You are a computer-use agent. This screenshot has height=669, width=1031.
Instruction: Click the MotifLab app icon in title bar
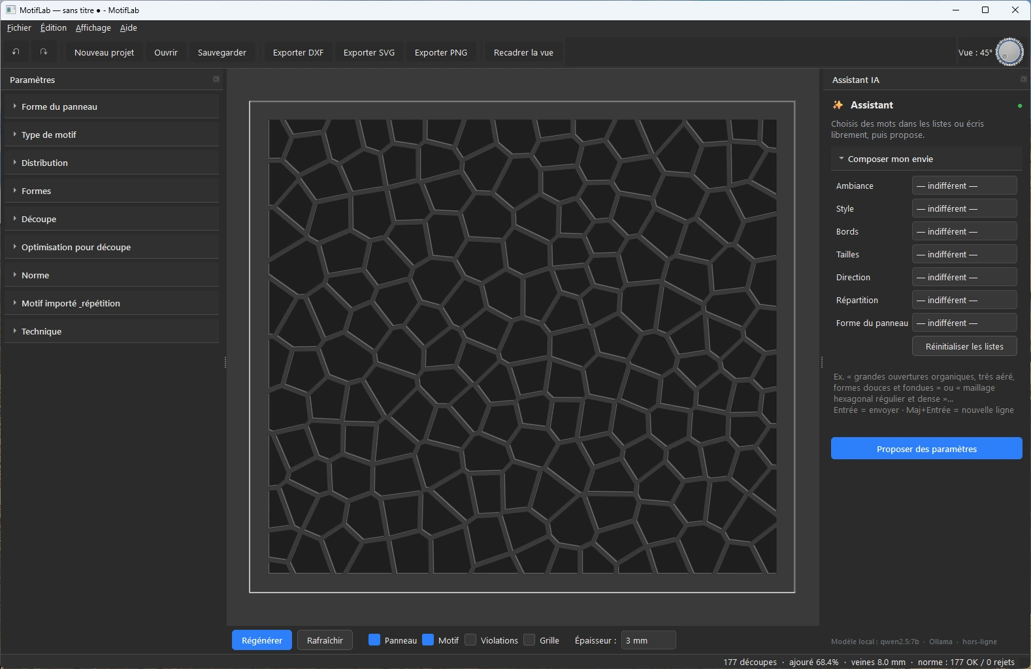point(10,10)
